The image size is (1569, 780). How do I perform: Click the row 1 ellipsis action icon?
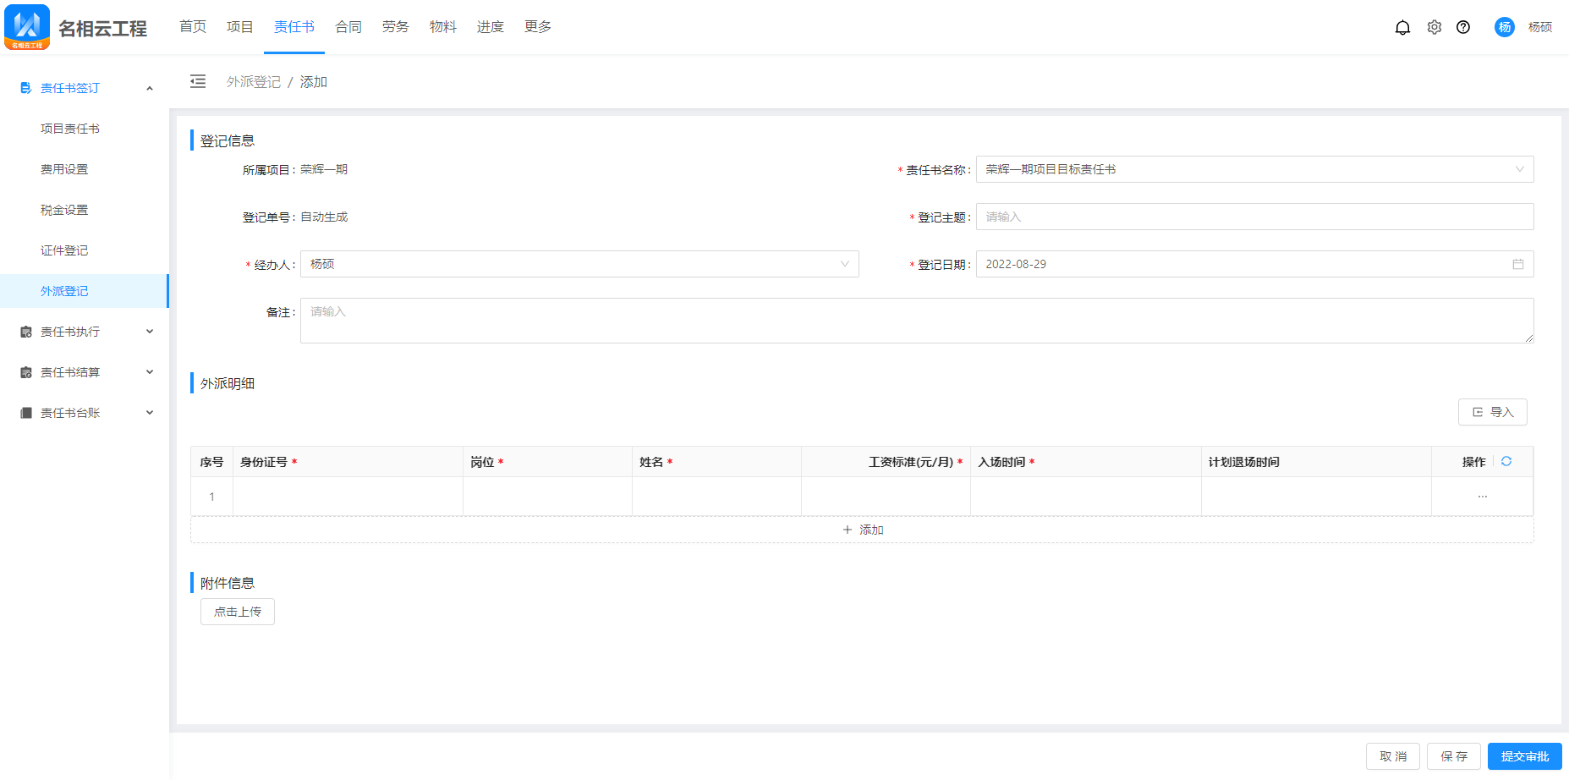(x=1483, y=497)
